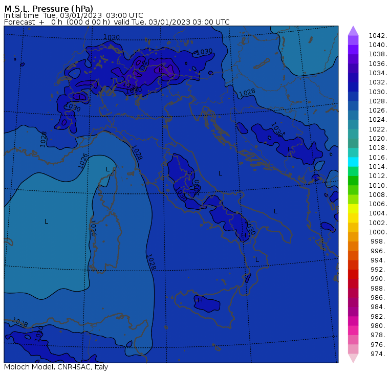This screenshot has width=389, height=374.
Task: Click the 'L' marker in the Adriatic Sea
Action: point(220,173)
